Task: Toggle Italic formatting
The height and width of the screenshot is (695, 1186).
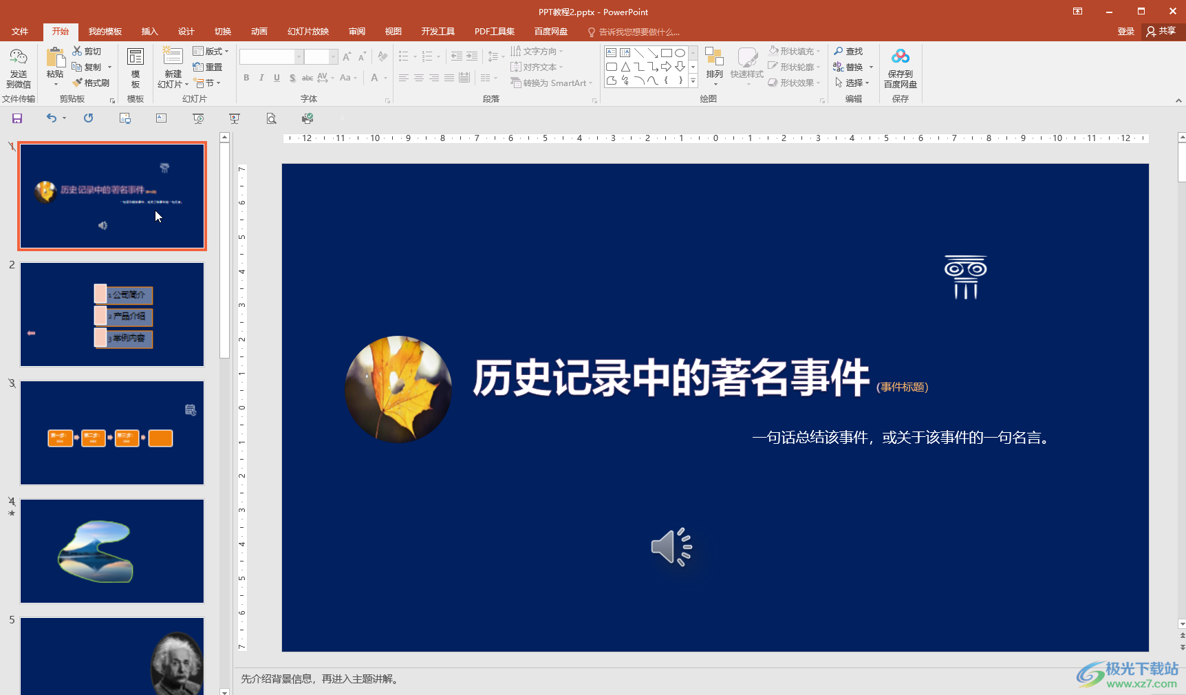Action: (261, 78)
